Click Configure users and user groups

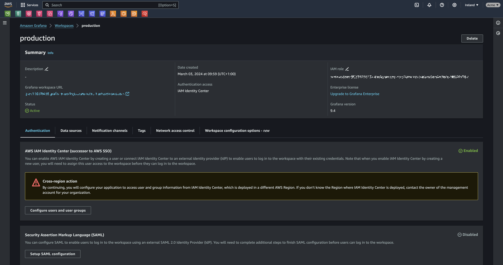(58, 210)
